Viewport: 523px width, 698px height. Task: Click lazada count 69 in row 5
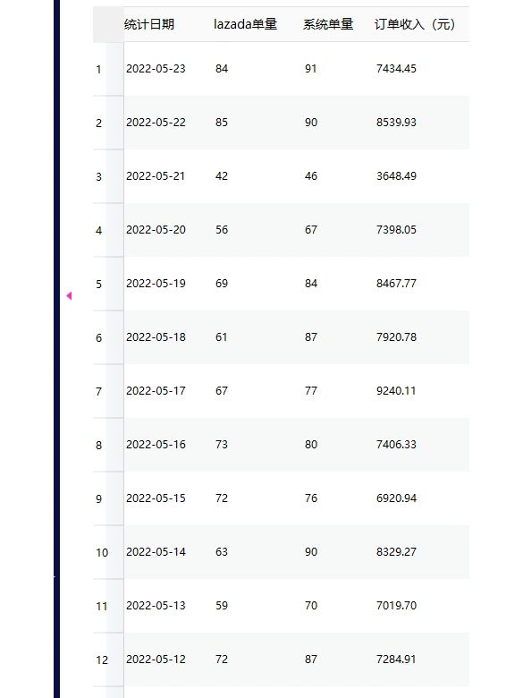[x=222, y=284]
